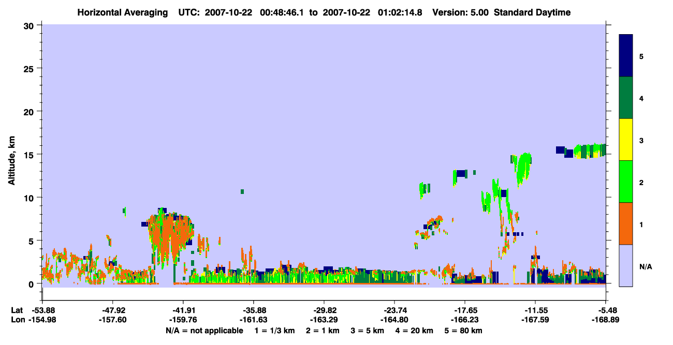673x345 pixels.
Task: Click 'N/A = not applicable' legend caption
Action: (204, 331)
